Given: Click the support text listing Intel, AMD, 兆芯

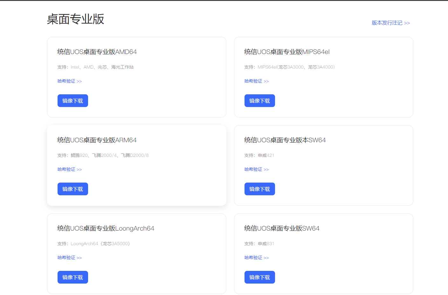Looking at the screenshot, I should click(95, 67).
